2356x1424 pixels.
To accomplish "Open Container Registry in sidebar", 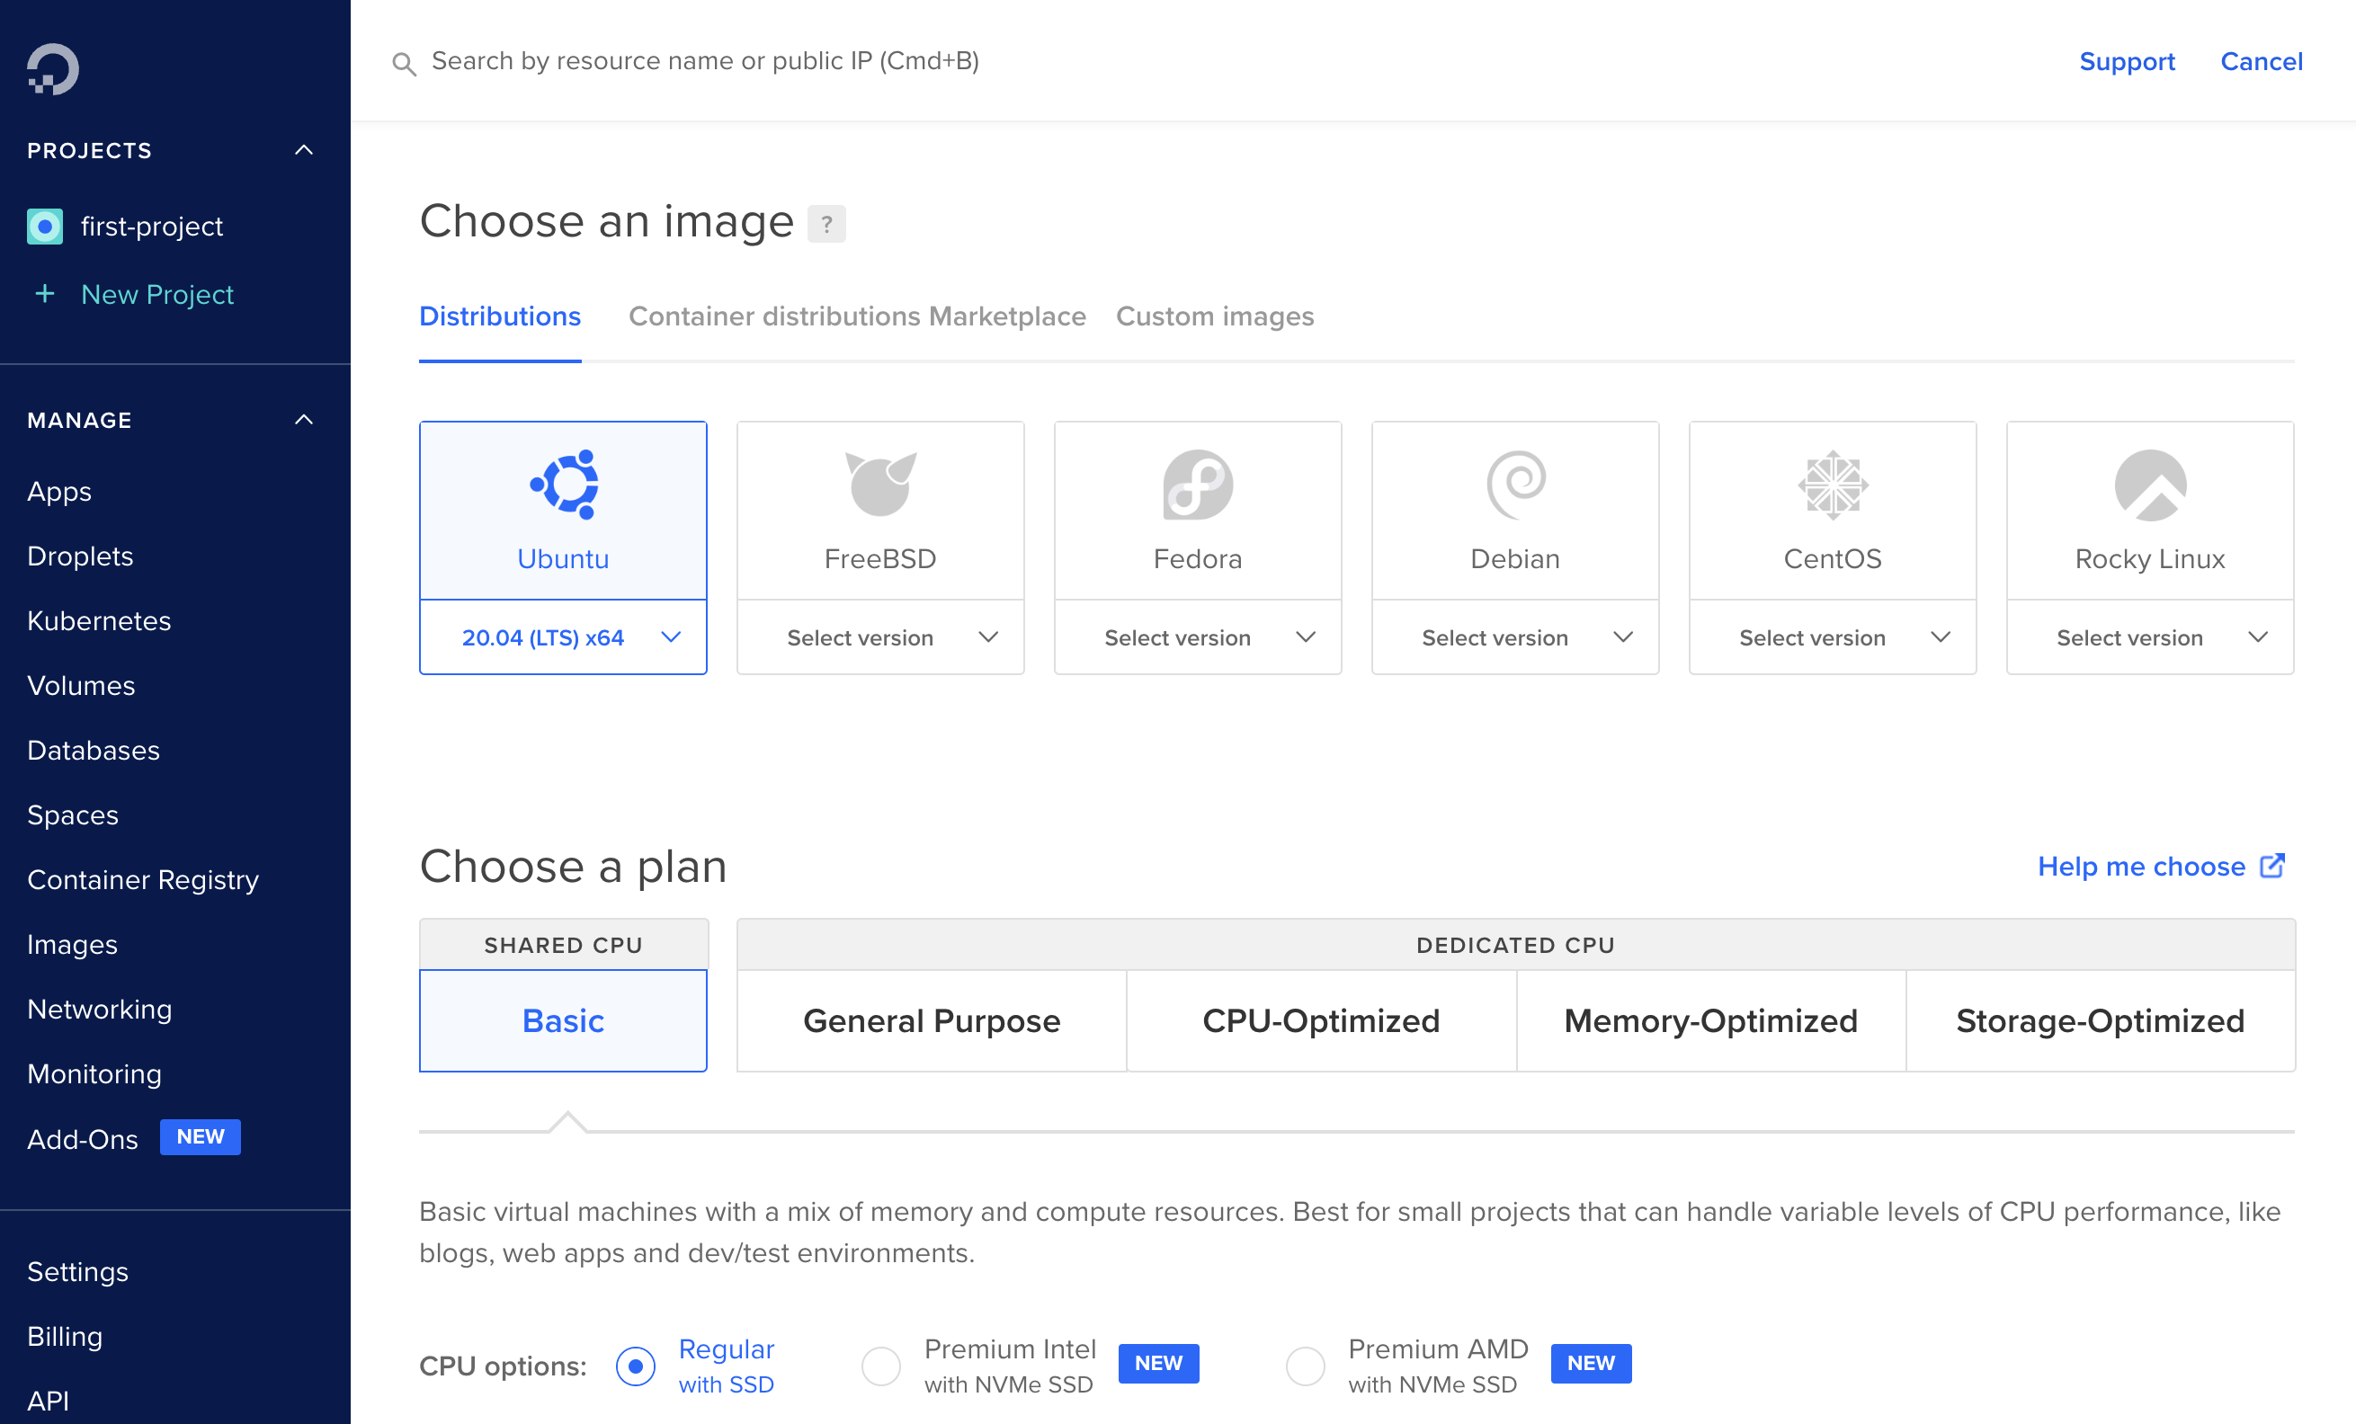I will (143, 879).
